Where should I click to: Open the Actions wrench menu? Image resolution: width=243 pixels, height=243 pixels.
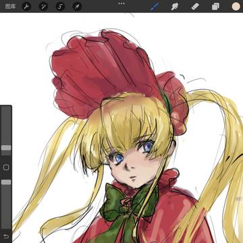pyautogui.click(x=26, y=7)
